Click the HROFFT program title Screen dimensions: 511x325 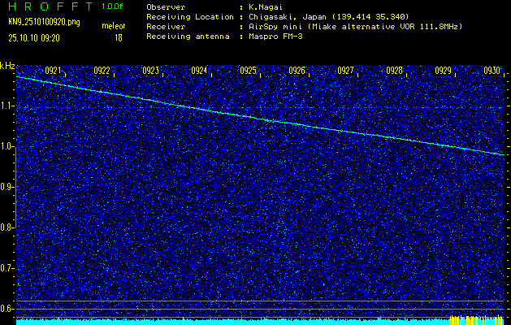tap(45, 6)
